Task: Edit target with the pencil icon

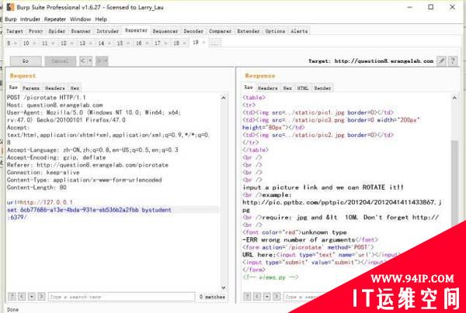Action: point(442,61)
